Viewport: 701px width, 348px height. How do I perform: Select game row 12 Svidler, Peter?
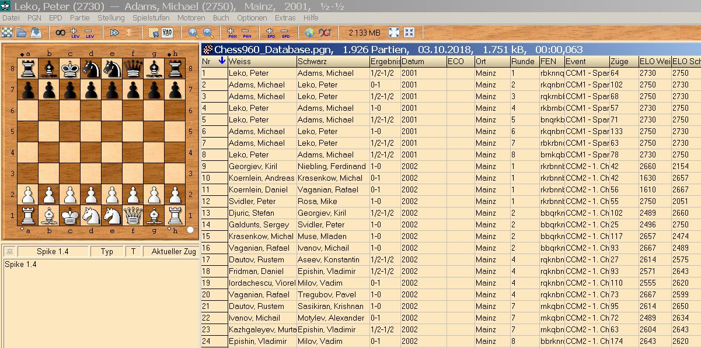pyautogui.click(x=451, y=201)
